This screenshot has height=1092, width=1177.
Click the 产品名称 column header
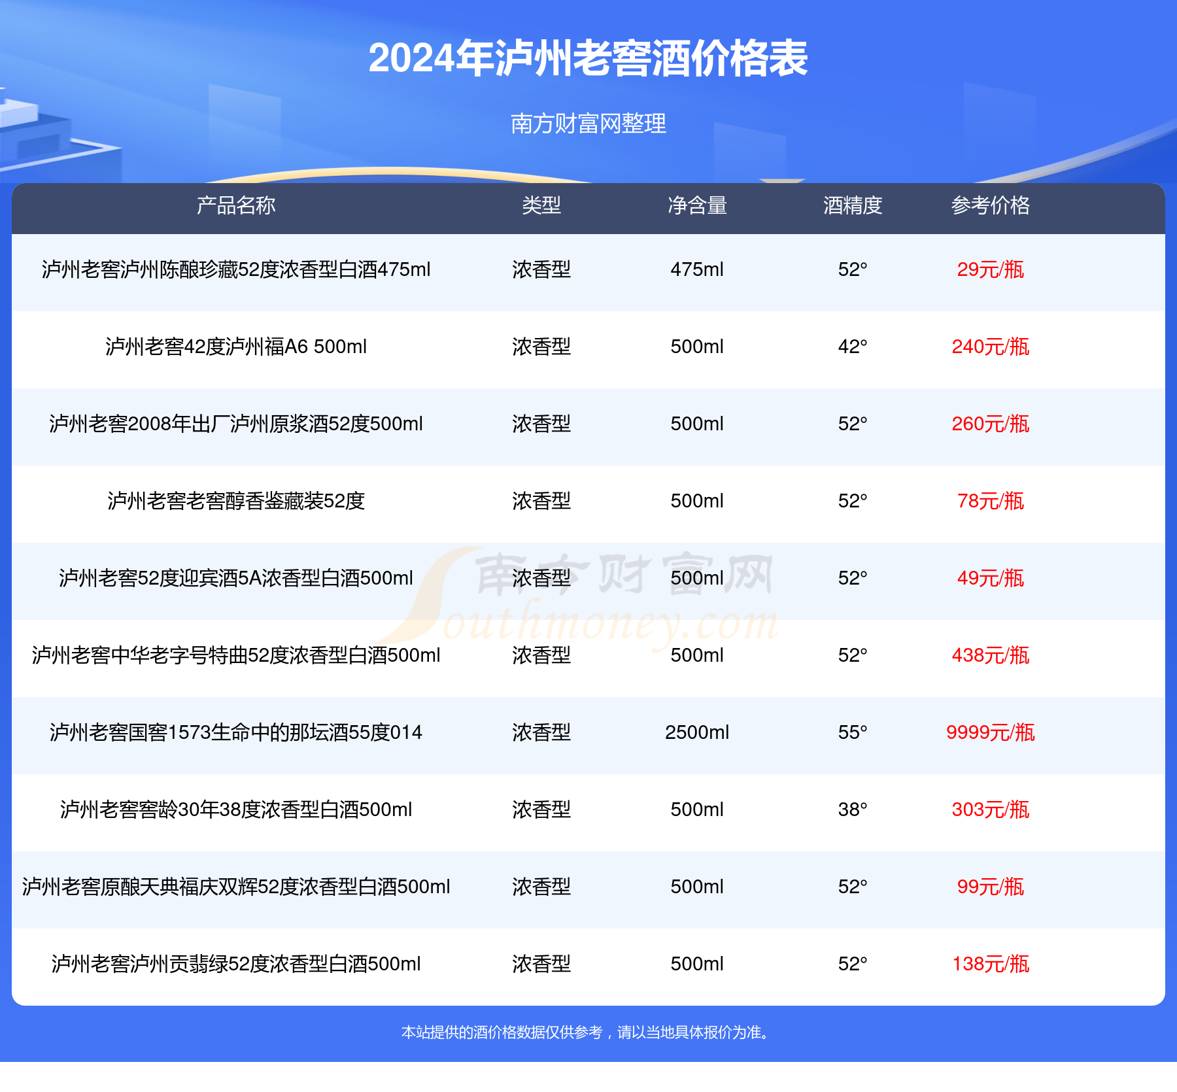236,206
